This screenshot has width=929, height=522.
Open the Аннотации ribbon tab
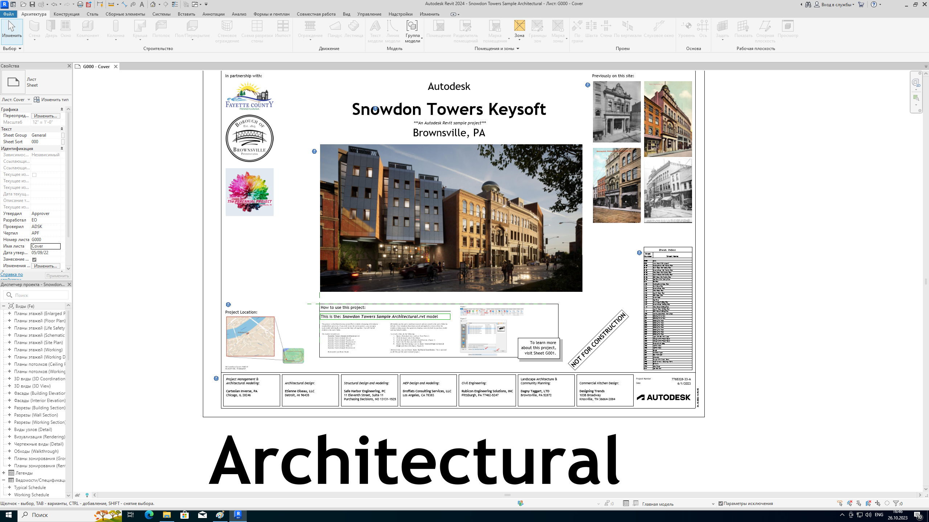pyautogui.click(x=213, y=14)
